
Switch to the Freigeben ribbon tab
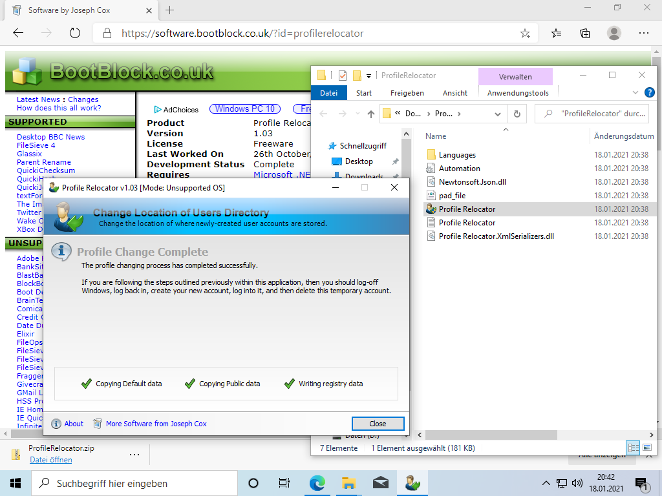coord(407,93)
